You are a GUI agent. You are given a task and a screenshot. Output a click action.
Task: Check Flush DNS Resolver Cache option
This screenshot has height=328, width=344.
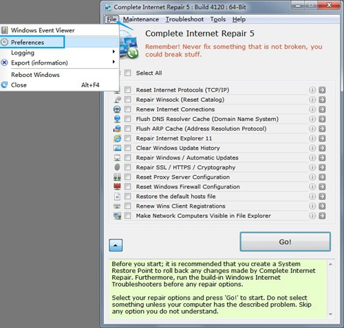pyautogui.click(x=128, y=119)
